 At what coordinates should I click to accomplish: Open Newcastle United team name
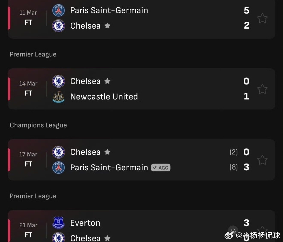pos(104,97)
